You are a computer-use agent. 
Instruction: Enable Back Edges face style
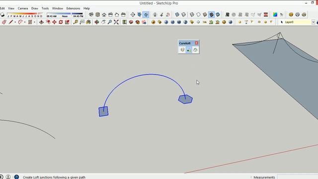point(183,14)
